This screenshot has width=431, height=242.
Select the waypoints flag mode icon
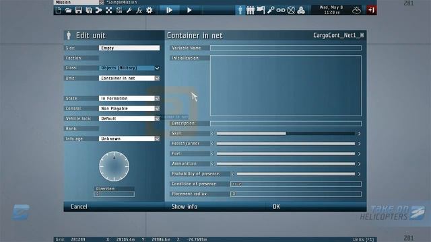(x=261, y=11)
